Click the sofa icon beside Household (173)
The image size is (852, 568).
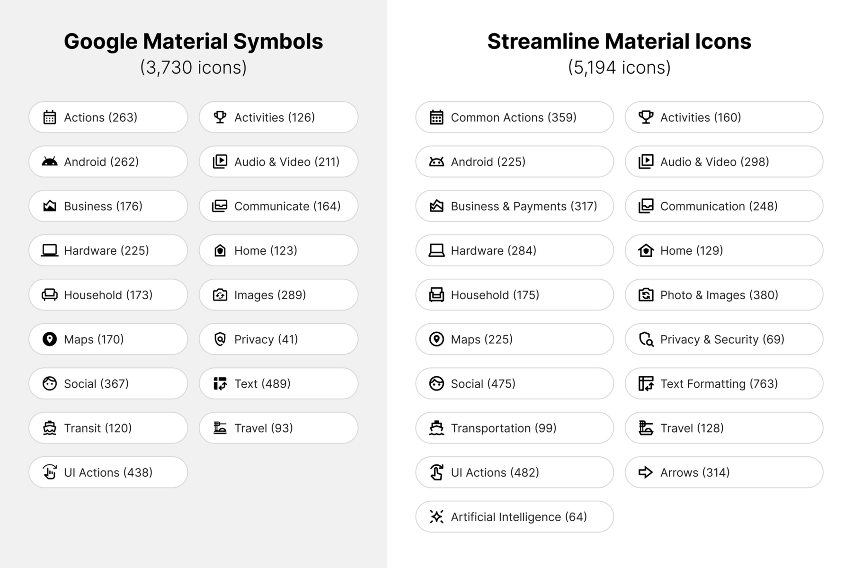(50, 294)
